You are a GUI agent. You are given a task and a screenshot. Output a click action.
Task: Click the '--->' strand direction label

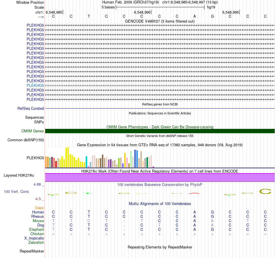(41, 17)
